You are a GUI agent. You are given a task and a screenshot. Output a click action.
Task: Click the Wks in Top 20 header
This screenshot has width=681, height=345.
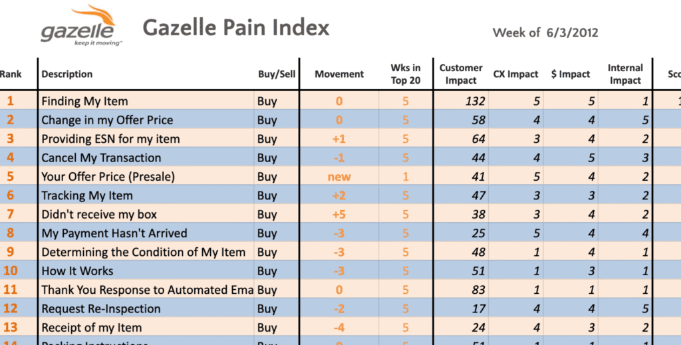coord(406,74)
